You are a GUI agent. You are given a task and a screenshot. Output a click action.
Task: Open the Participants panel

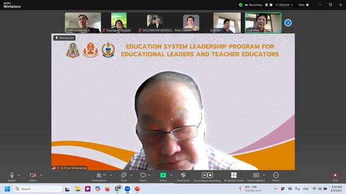pos(99,177)
